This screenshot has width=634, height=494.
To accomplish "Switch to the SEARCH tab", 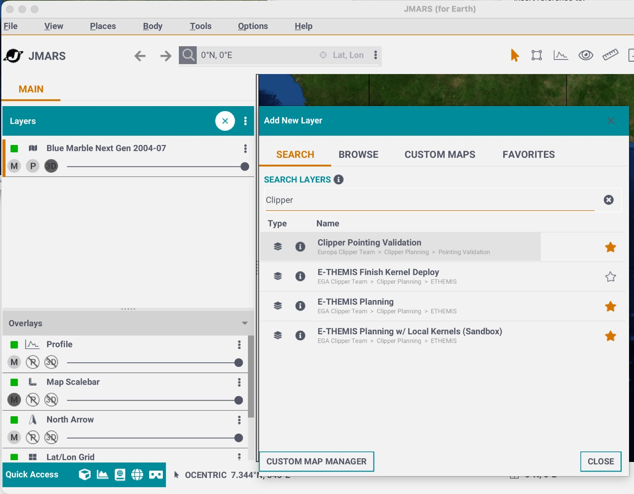I will point(295,155).
